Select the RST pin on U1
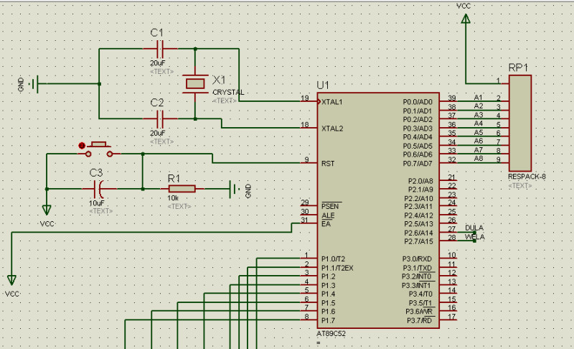Image resolution: width=574 pixels, height=349 pixels. [x=310, y=163]
